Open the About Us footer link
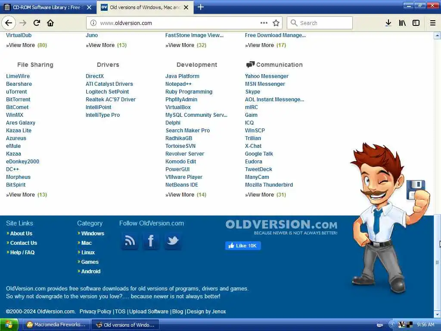Viewport: 441px width, 331px height. pos(21,234)
